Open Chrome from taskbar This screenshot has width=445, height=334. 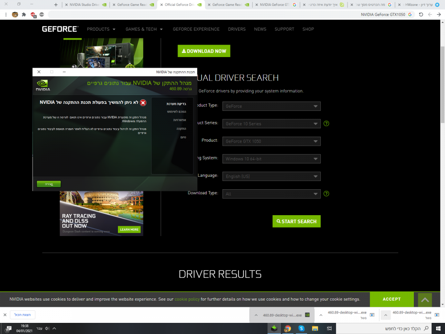(287, 328)
